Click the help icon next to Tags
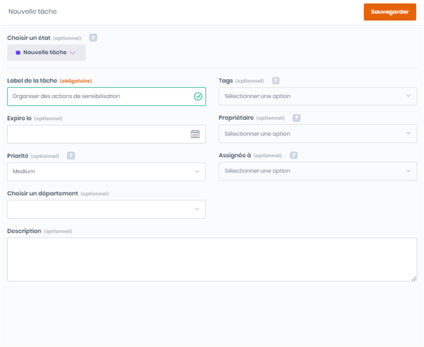Image resolution: width=424 pixels, height=347 pixels. click(x=275, y=81)
